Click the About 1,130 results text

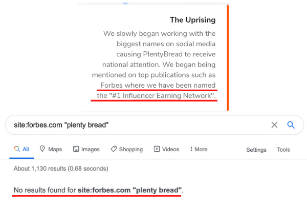[61, 169]
